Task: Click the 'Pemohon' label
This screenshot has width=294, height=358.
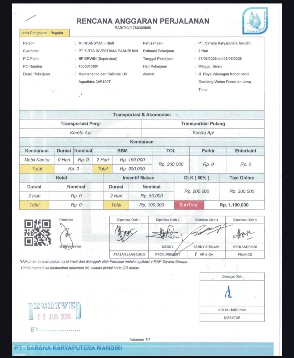Action: point(66,220)
